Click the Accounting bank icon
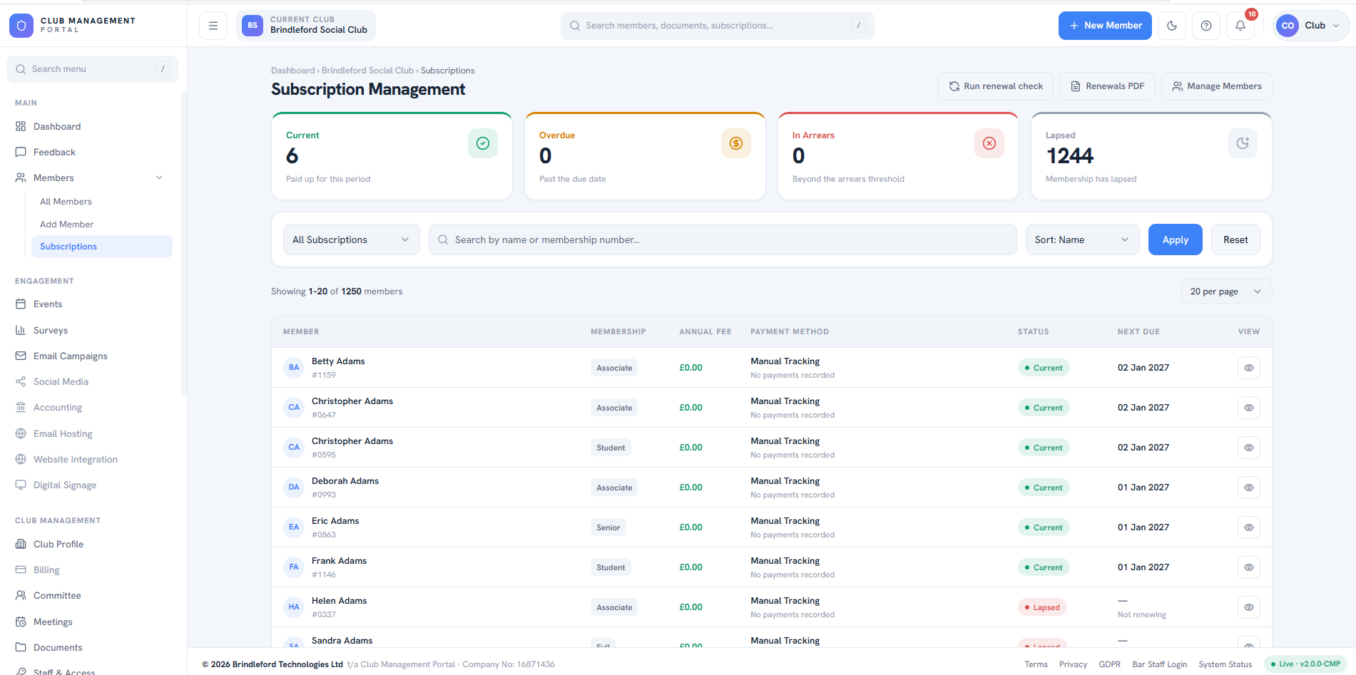1356x675 pixels. 21,407
